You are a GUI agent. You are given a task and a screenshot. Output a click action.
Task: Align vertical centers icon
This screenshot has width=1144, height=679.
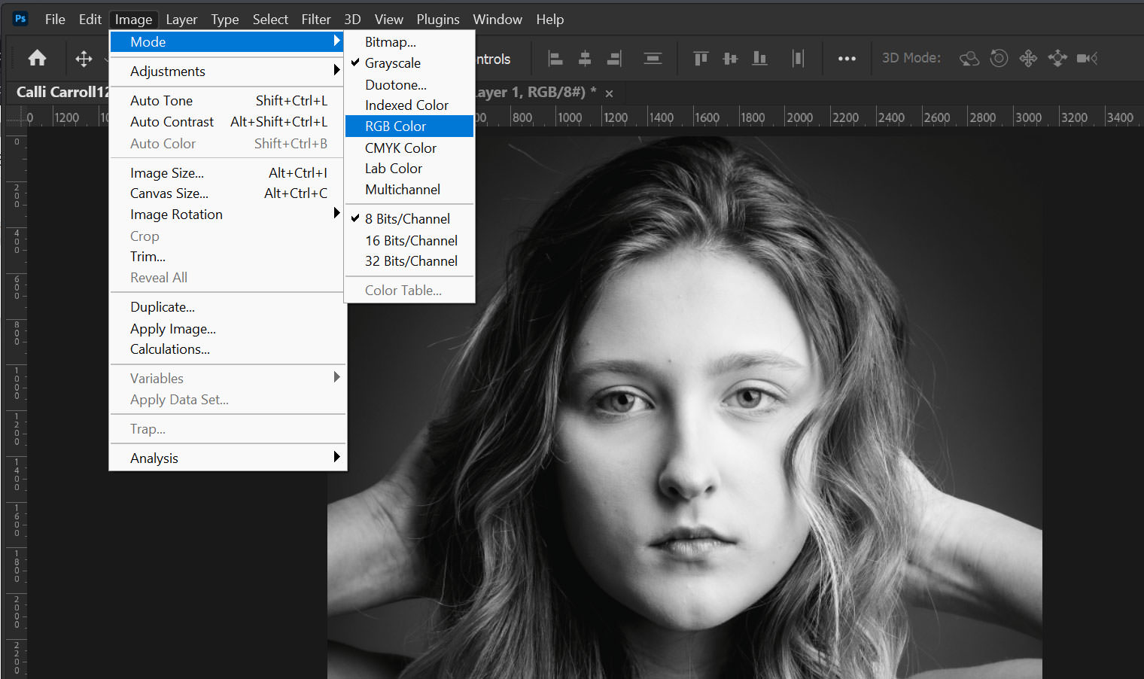730,58
